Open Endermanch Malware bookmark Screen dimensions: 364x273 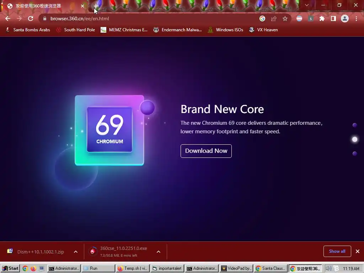178,30
